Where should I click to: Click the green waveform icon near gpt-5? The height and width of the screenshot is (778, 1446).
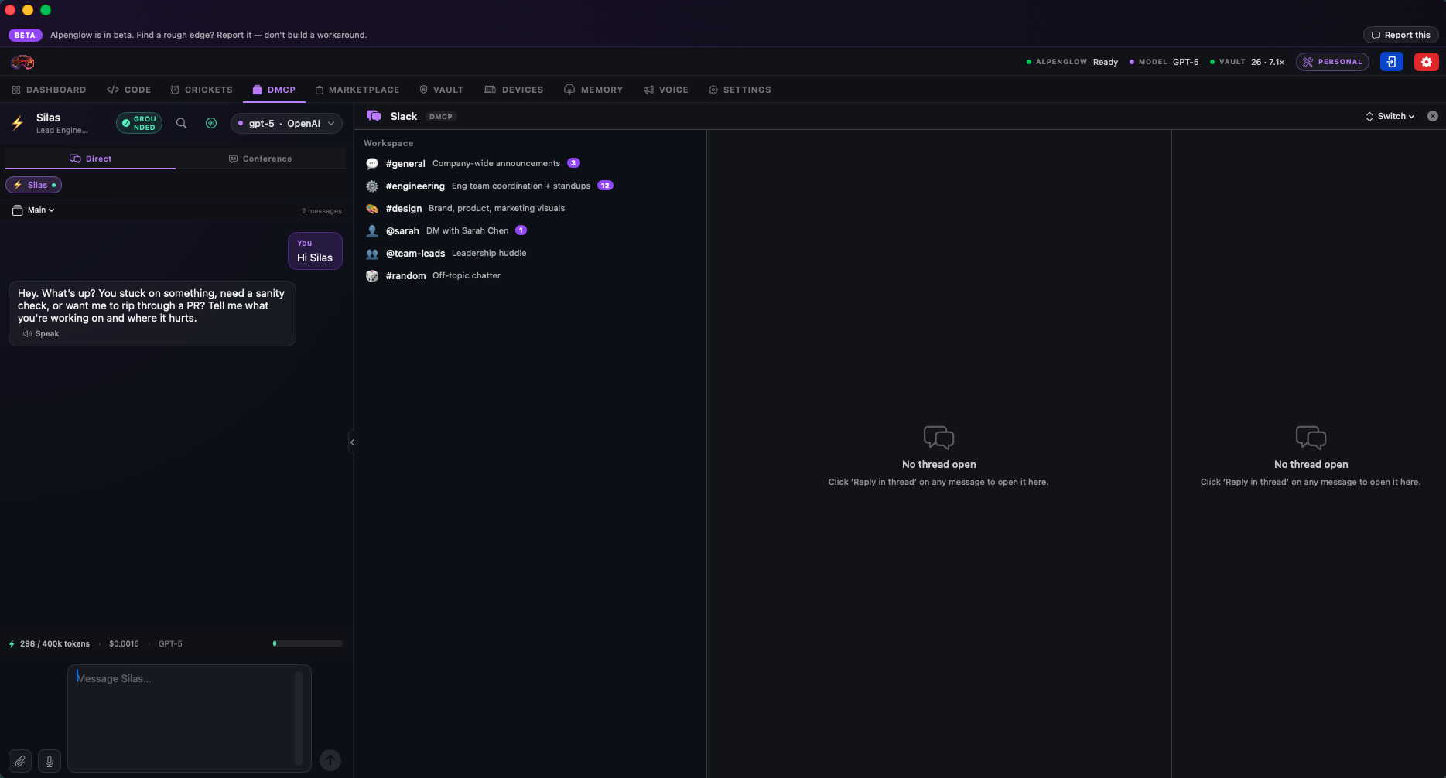211,123
